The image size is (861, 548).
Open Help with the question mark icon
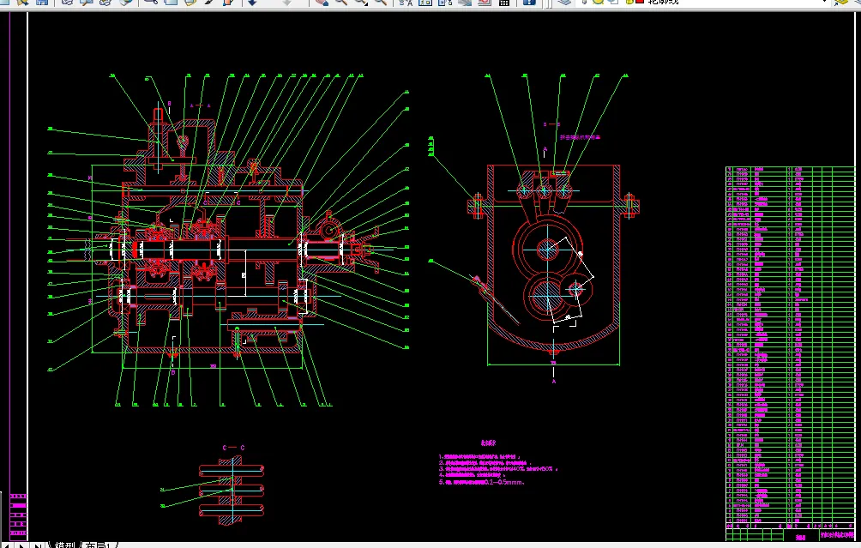pos(530,3)
